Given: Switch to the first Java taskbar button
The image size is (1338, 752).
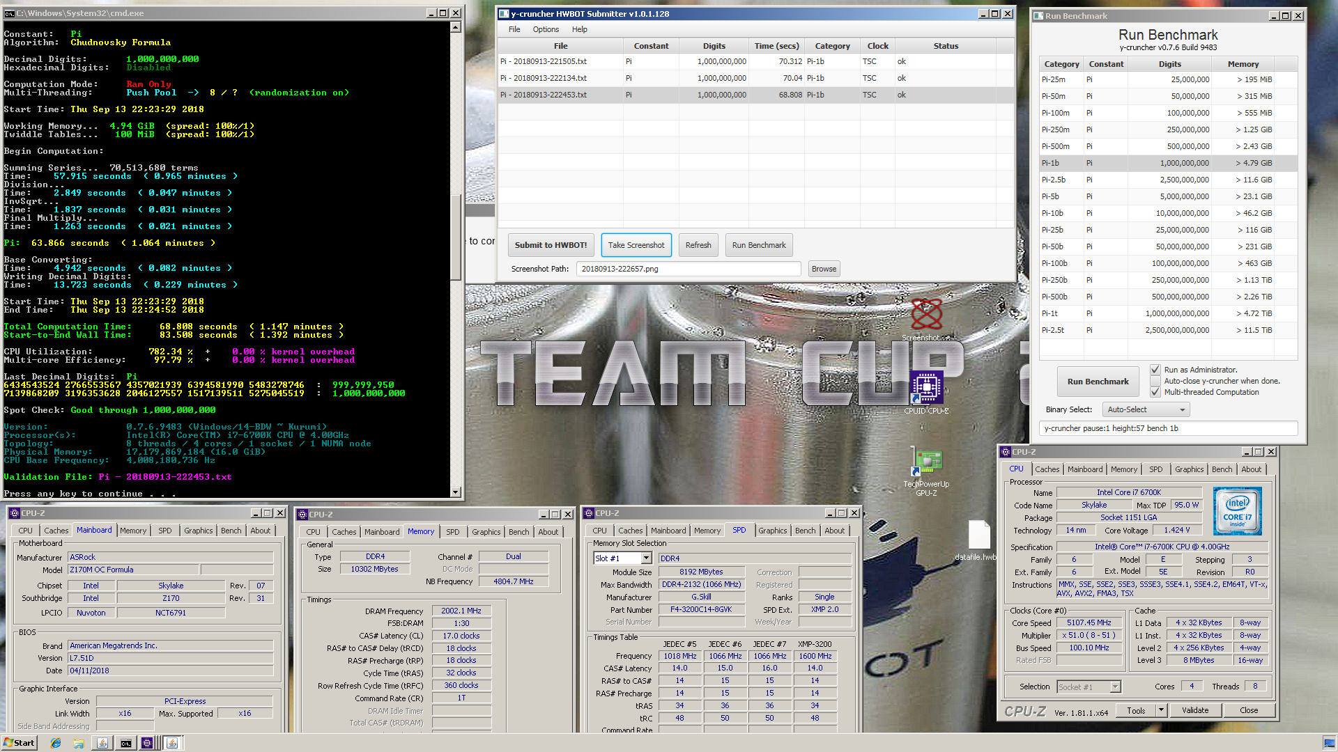Looking at the screenshot, I should pos(102,743).
